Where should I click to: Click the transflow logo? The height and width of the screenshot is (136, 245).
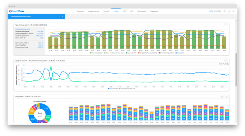(x=17, y=11)
